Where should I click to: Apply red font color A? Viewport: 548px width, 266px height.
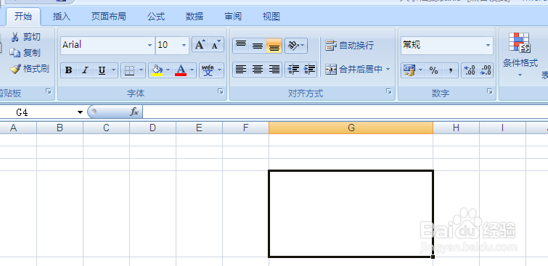click(x=181, y=70)
